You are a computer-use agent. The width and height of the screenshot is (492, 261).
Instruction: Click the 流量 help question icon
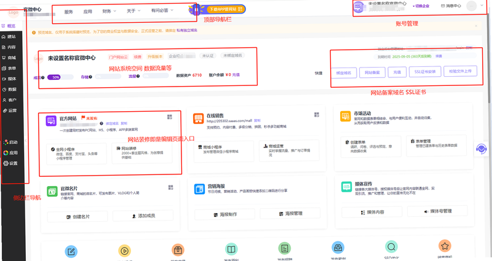(x=138, y=76)
